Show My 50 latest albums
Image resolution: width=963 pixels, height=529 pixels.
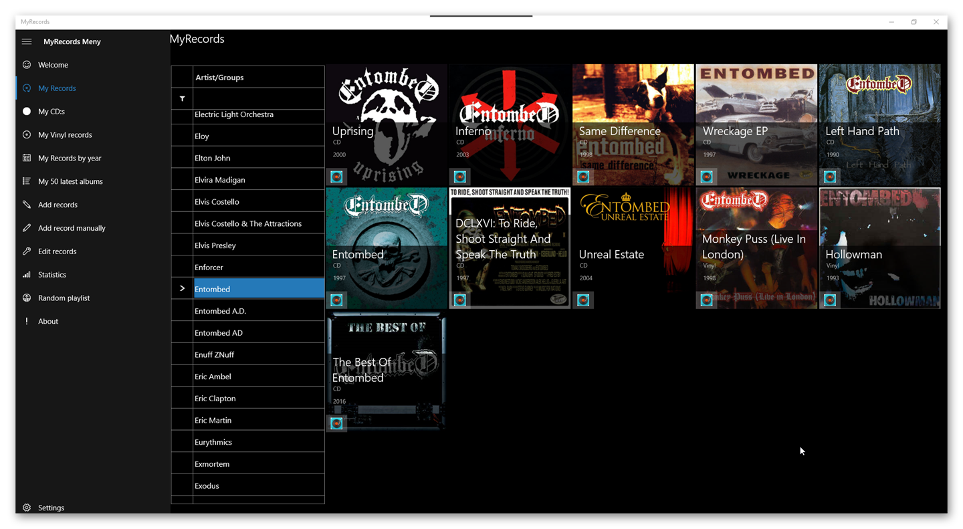pyautogui.click(x=70, y=182)
